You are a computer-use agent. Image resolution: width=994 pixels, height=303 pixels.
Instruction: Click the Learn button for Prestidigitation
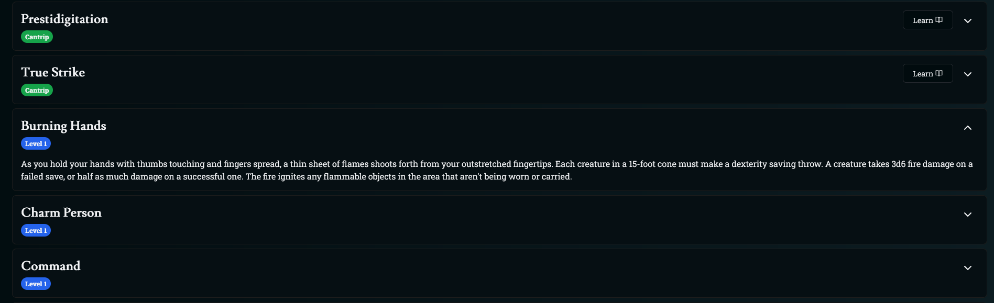pos(927,20)
